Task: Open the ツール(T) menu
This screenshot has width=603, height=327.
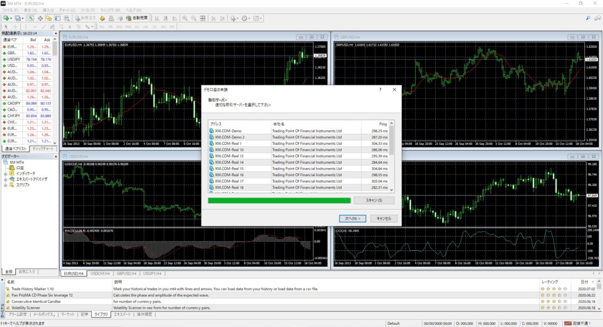Action: click(x=88, y=10)
